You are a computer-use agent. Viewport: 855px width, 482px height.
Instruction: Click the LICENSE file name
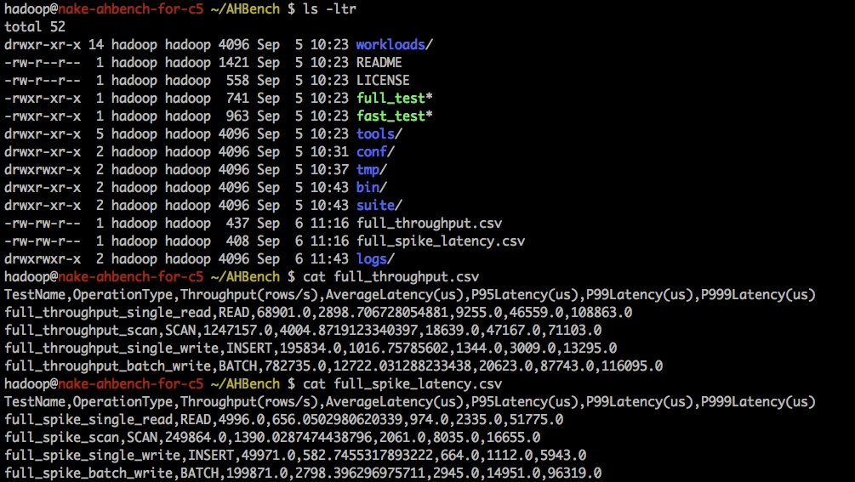pyautogui.click(x=383, y=80)
